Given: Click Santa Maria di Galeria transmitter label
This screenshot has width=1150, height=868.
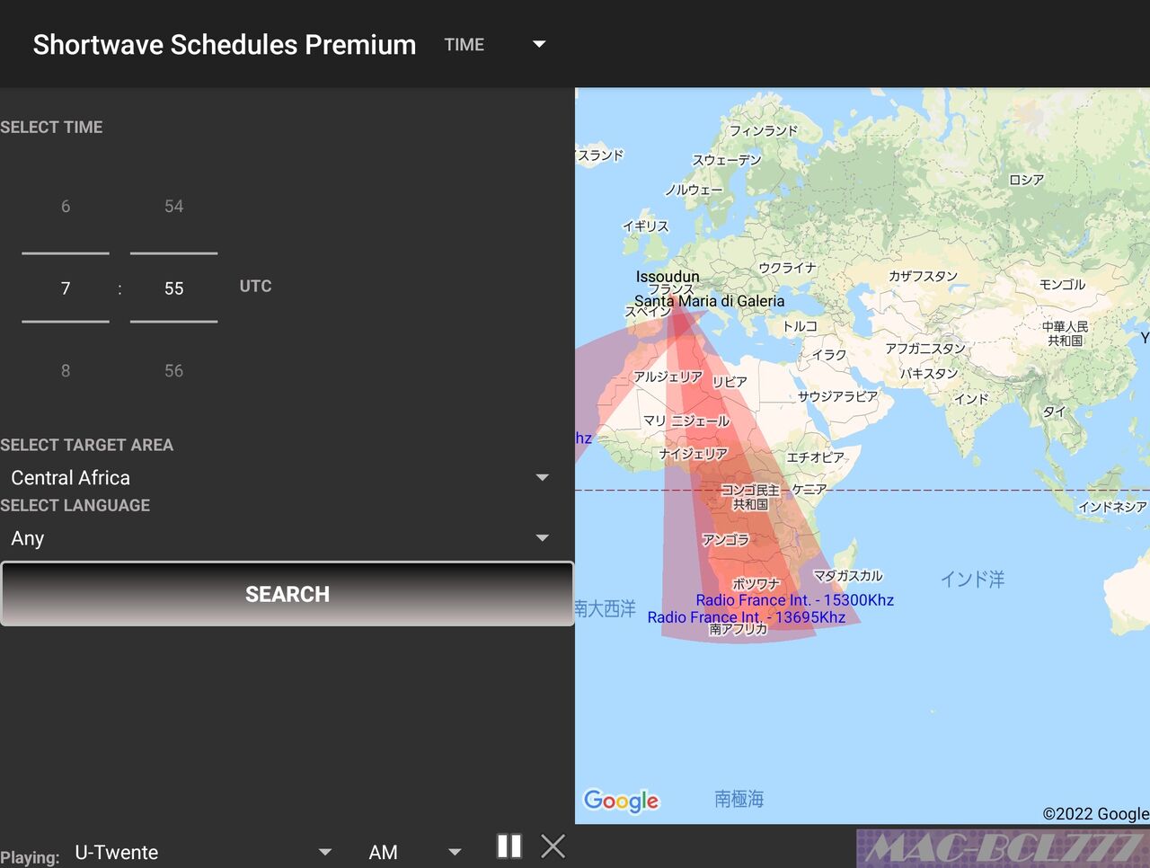Looking at the screenshot, I should pos(710,301).
